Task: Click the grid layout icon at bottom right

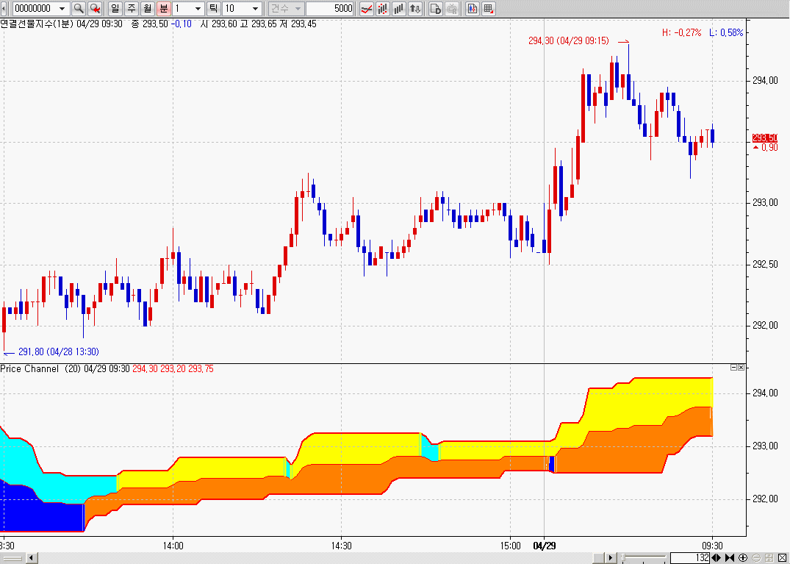Action: (x=769, y=557)
